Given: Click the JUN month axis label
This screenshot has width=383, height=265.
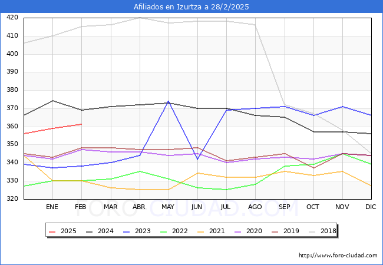Looking at the screenshot, I should (x=197, y=207).
